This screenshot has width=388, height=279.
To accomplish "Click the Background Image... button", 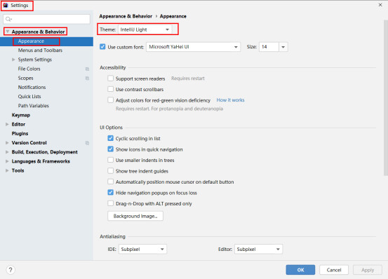I will tap(135, 216).
